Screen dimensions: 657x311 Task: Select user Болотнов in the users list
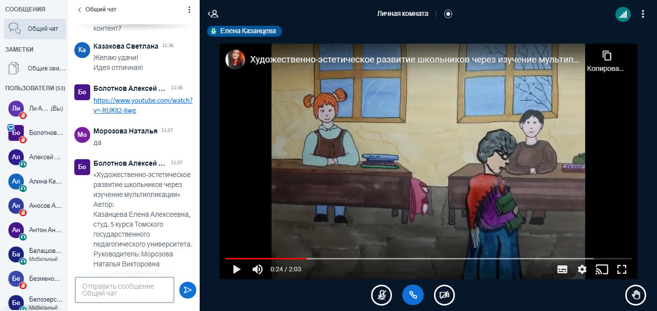pyautogui.click(x=36, y=133)
